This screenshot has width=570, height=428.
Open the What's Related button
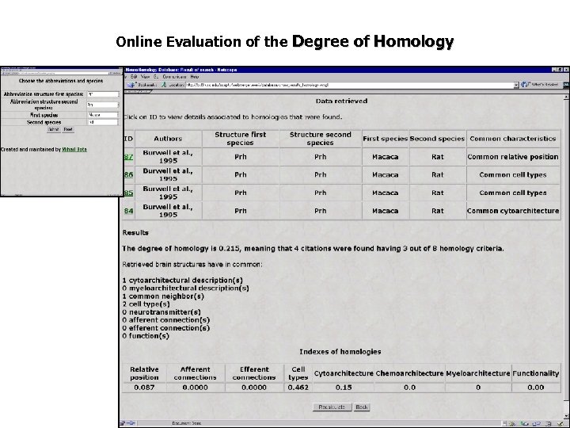pyautogui.click(x=540, y=85)
